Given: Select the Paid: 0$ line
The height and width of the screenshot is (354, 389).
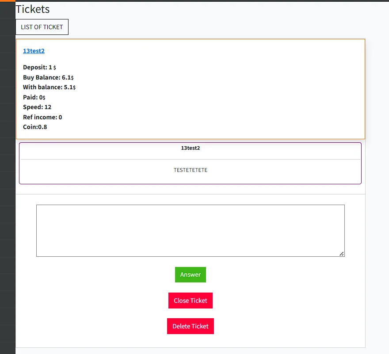Looking at the screenshot, I should pyautogui.click(x=34, y=97).
